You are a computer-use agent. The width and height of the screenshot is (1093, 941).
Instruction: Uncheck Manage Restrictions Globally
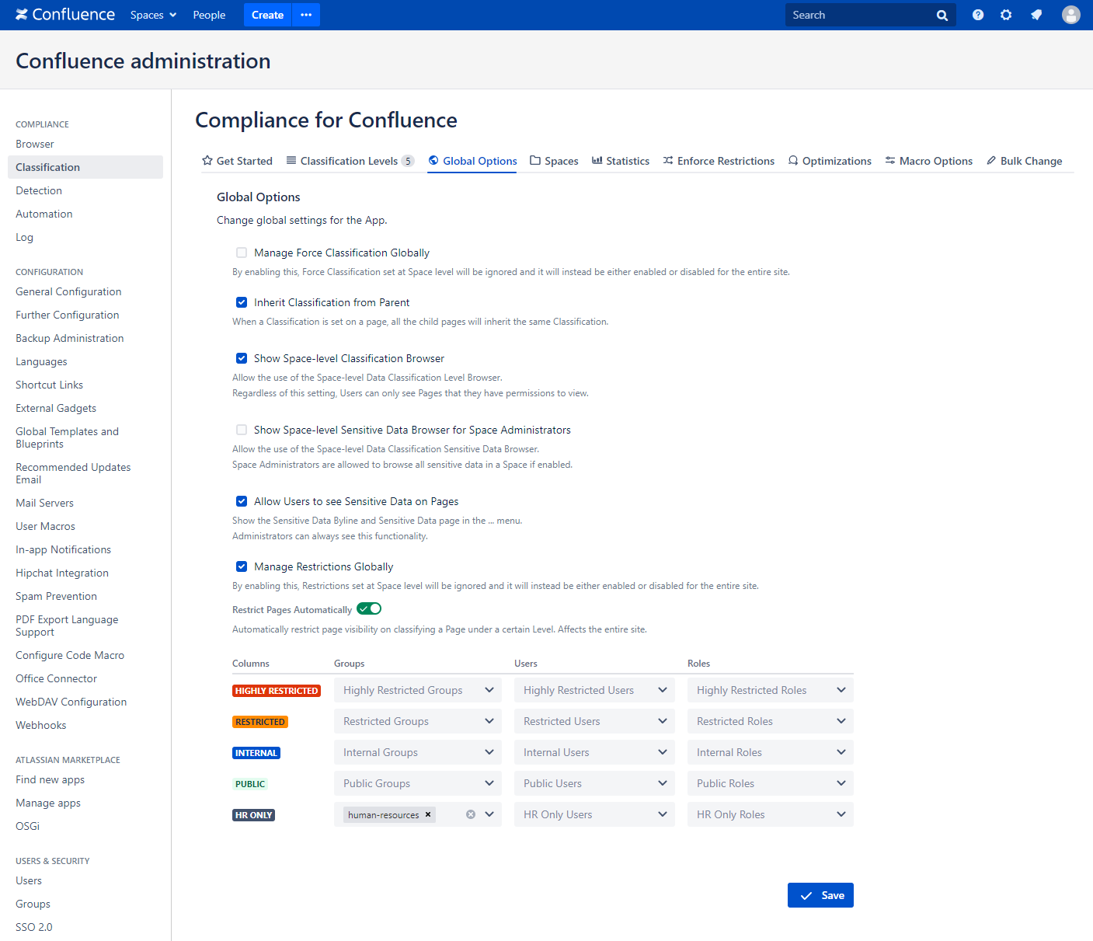pos(242,566)
